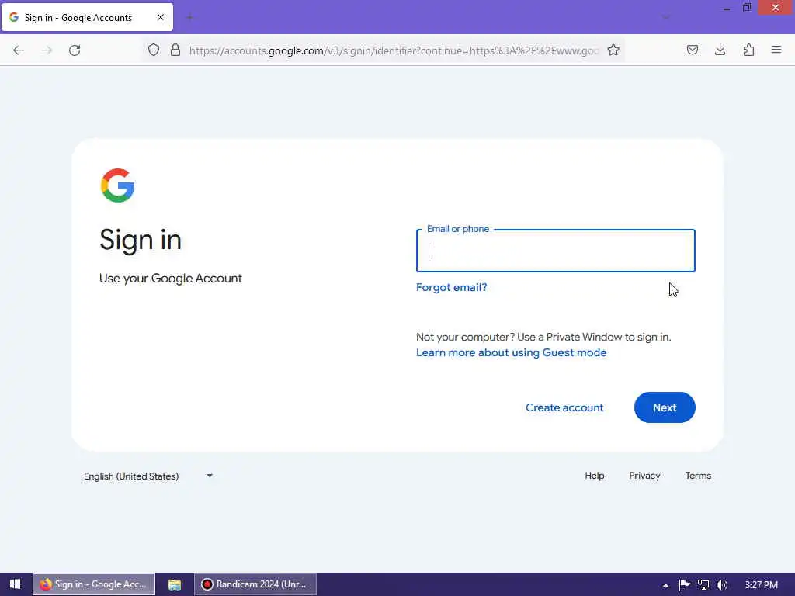Viewport: 795px width, 596px height.
Task: Click the Create account button
Action: pyautogui.click(x=564, y=407)
